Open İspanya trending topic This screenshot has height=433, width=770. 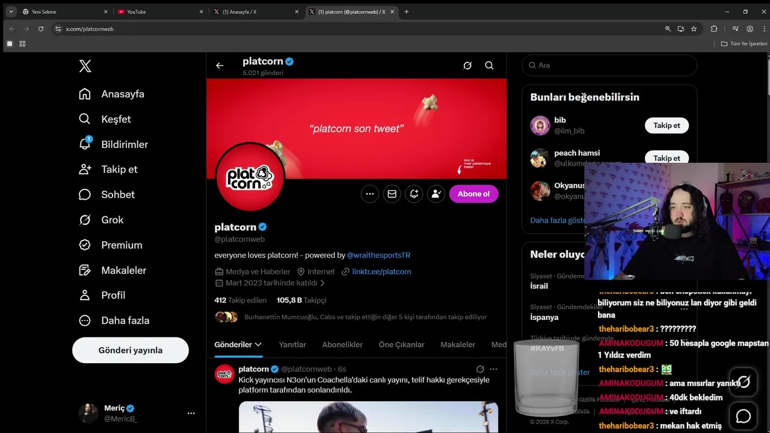point(544,318)
